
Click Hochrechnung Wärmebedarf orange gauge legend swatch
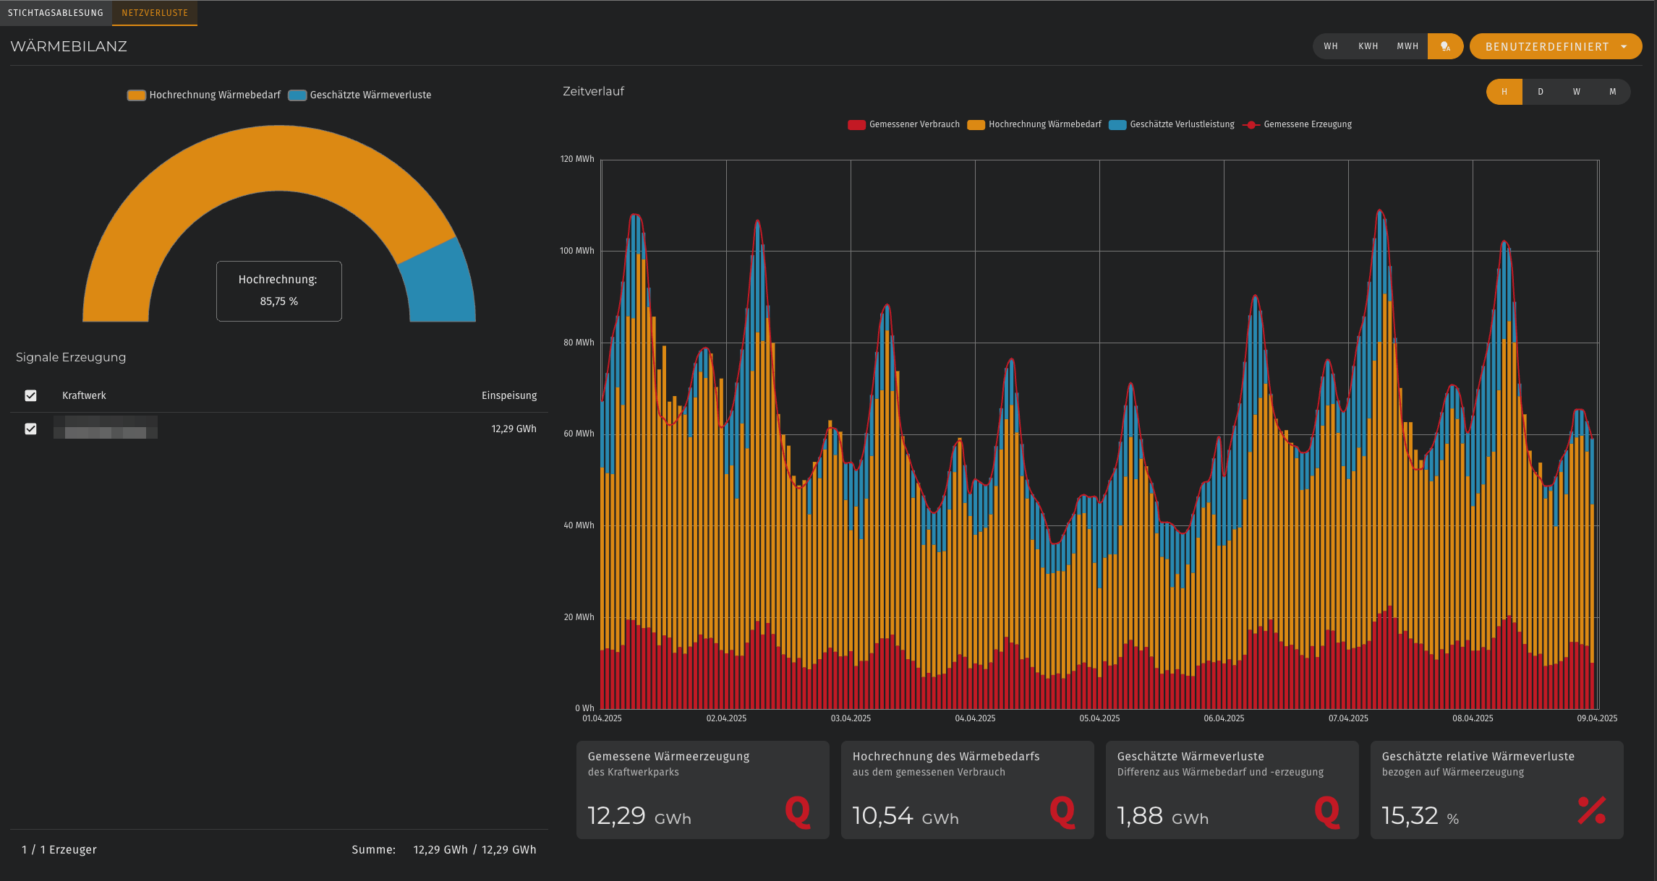137,95
